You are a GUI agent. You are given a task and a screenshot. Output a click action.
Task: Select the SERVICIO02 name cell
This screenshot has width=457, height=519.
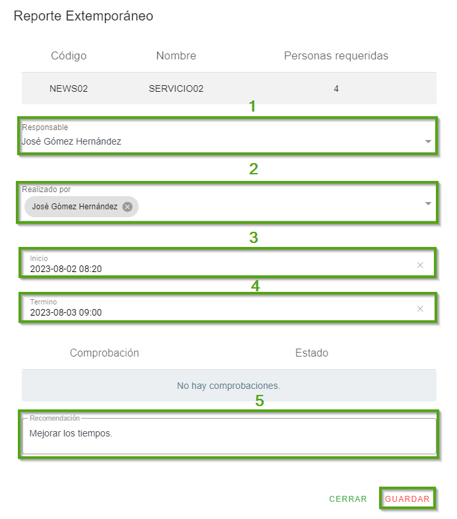click(176, 89)
